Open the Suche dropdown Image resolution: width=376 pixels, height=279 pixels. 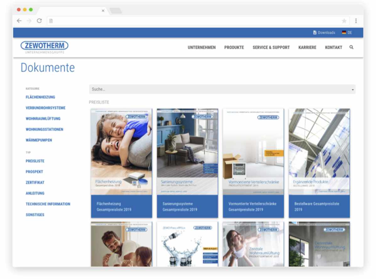click(222, 89)
